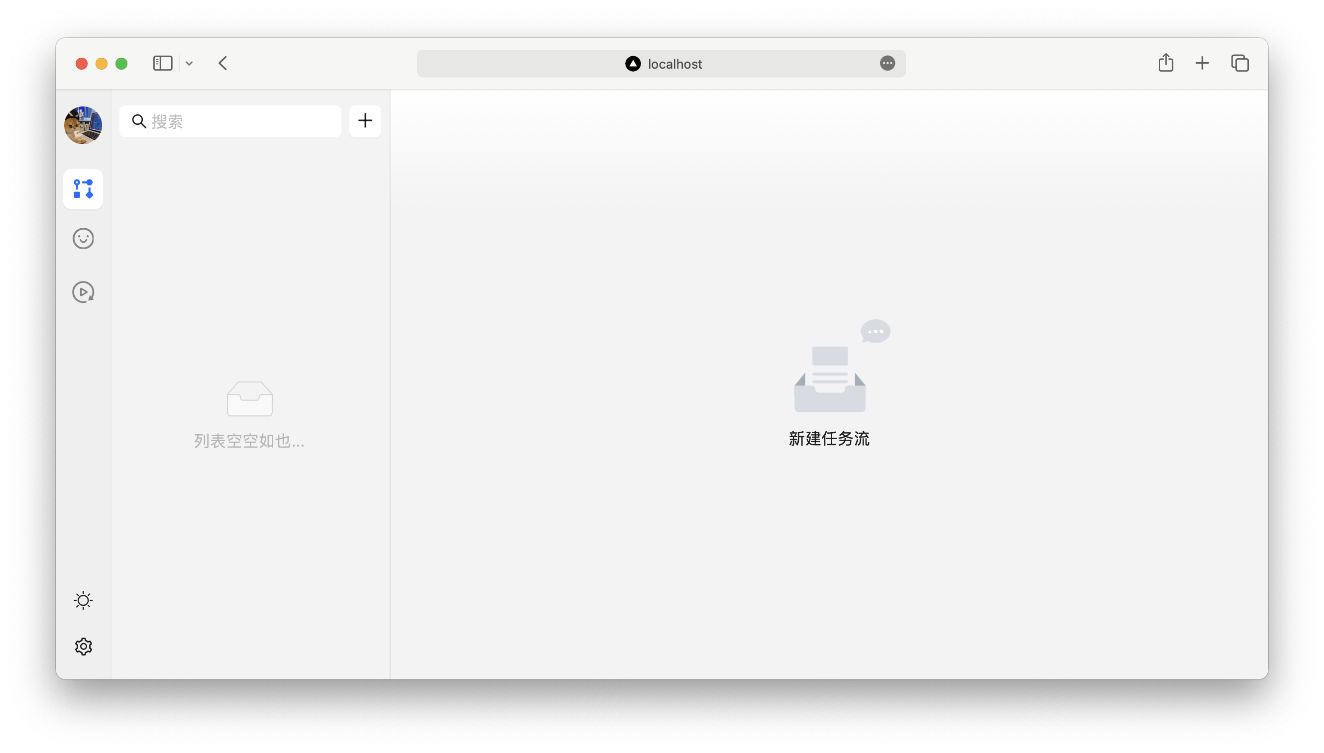Click the magnifier search icon
The width and height of the screenshot is (1324, 753).
(x=139, y=121)
